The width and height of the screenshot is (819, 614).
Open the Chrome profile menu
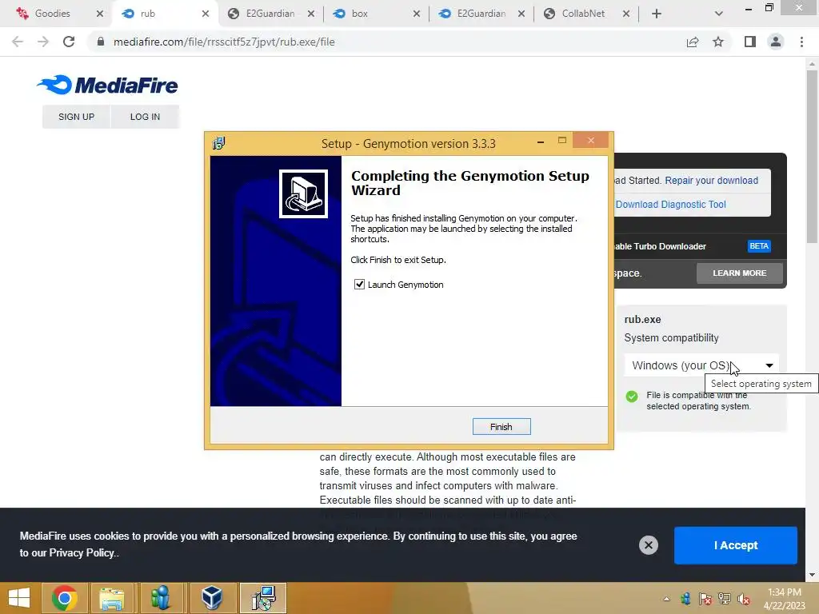pyautogui.click(x=776, y=42)
